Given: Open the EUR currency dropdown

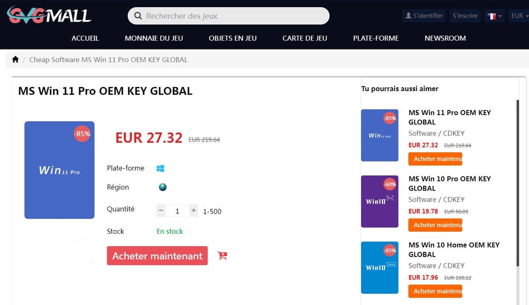Looking at the screenshot, I should (519, 16).
